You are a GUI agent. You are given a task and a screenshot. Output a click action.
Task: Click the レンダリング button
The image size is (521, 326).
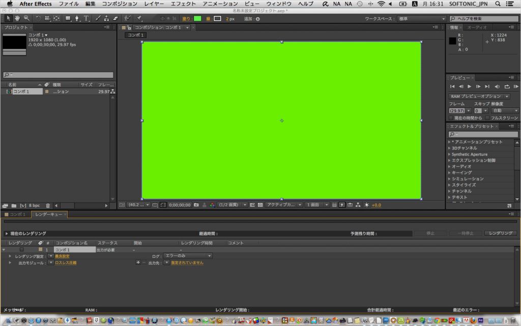coord(501,233)
